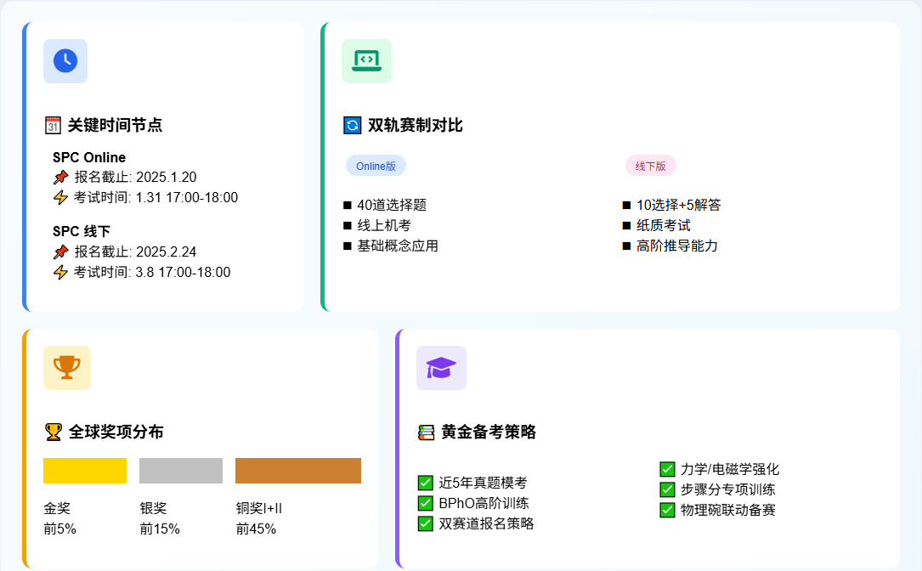Click the text 报名截止: 2025.2.24
Image resolution: width=922 pixels, height=571 pixels.
click(135, 252)
